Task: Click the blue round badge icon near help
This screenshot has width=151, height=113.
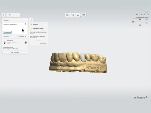Action: pyautogui.click(x=144, y=15)
